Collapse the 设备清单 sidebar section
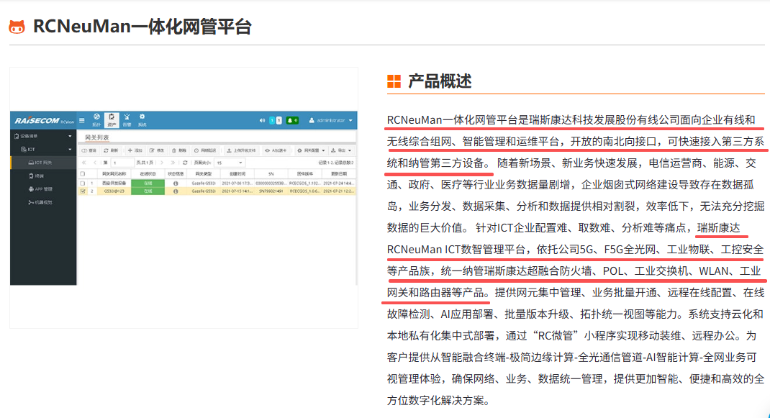 (x=43, y=136)
